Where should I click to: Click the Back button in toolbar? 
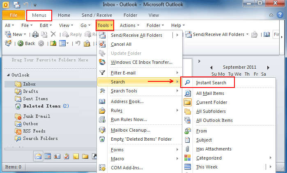[x=26, y=43]
